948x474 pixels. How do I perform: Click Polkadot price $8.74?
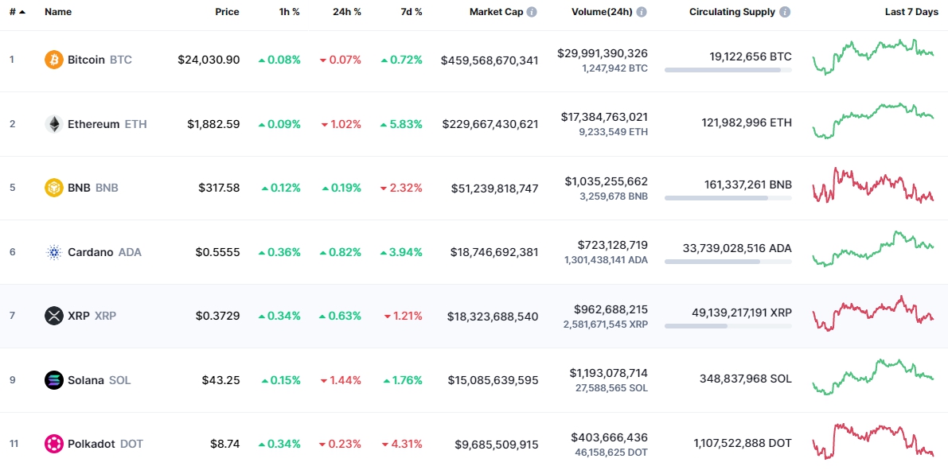click(x=225, y=444)
